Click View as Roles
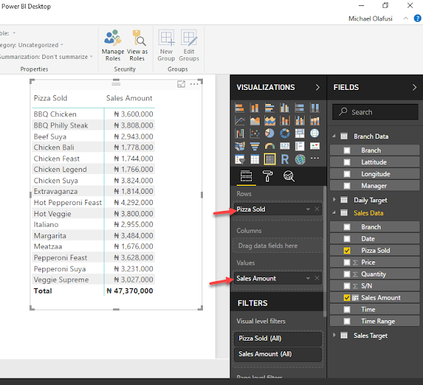 coord(137,46)
